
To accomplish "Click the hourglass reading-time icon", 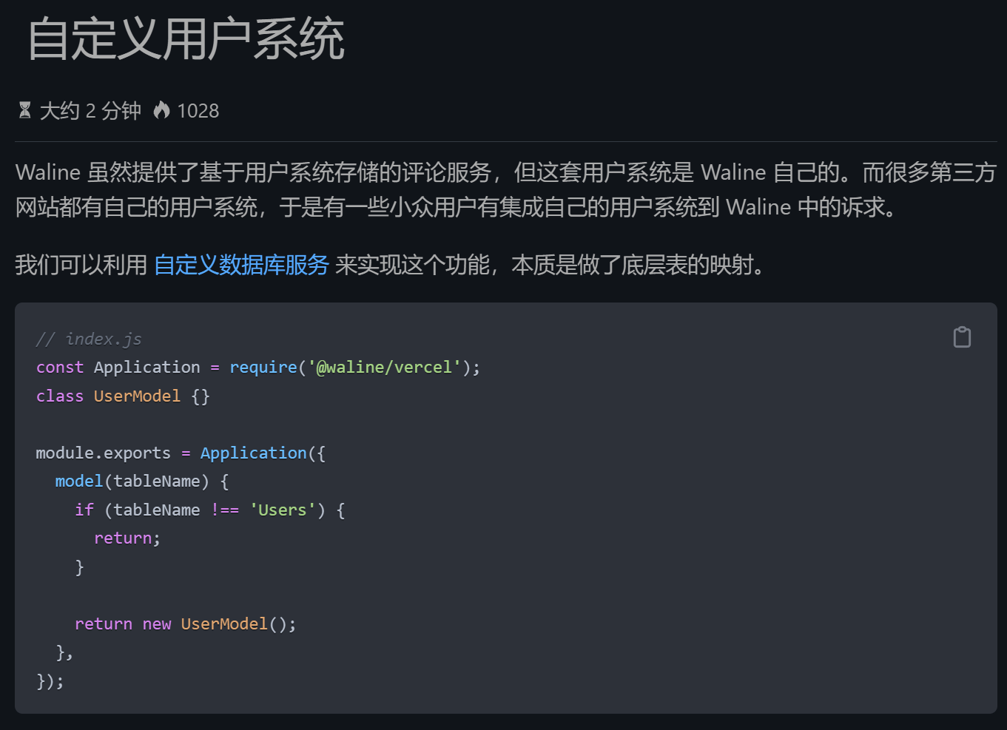I will (x=25, y=111).
